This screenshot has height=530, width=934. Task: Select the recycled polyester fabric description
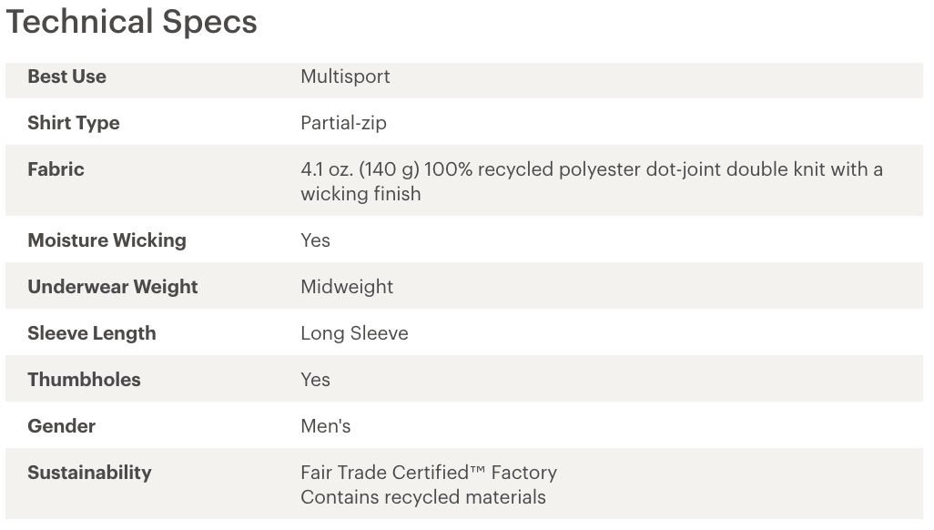pos(592,181)
